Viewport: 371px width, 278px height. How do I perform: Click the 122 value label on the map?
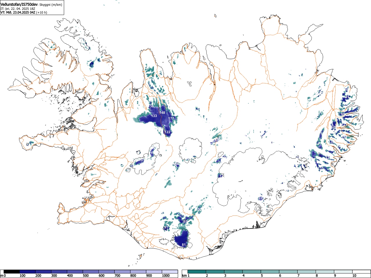pyautogui.click(x=167, y=132)
